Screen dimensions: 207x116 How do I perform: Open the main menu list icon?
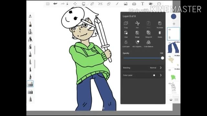48,4
